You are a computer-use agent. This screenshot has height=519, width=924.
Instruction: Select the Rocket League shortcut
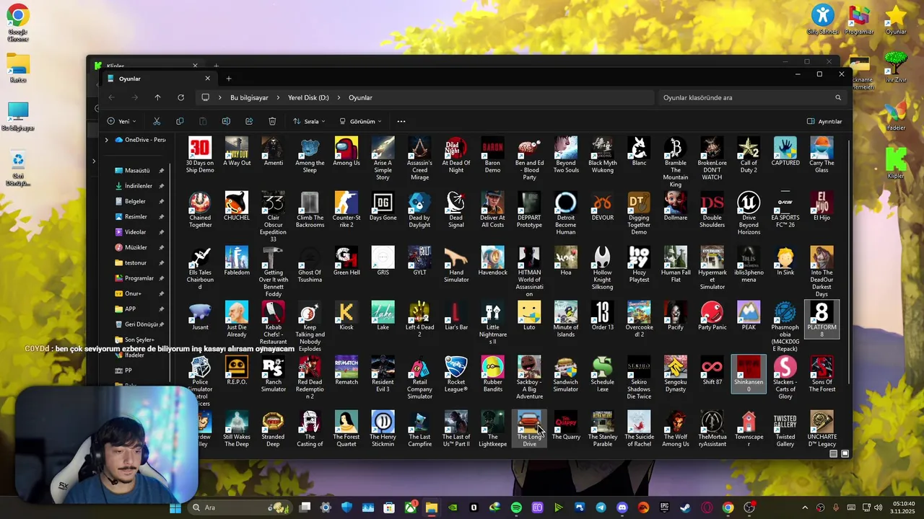[456, 375]
